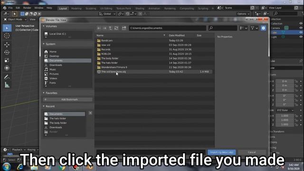
Task: Open the File menu
Action: pyautogui.click(x=10, y=8)
